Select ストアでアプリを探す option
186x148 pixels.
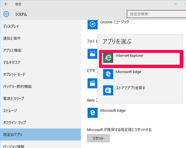(x=131, y=88)
